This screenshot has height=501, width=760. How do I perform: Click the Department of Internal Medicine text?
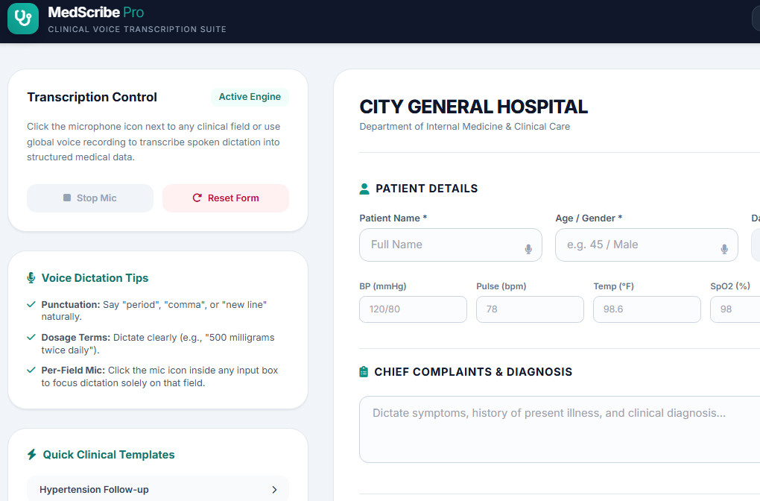(x=465, y=127)
